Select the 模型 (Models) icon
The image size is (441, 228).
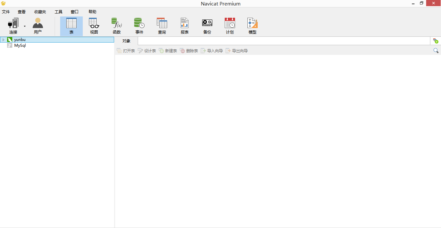click(x=252, y=25)
